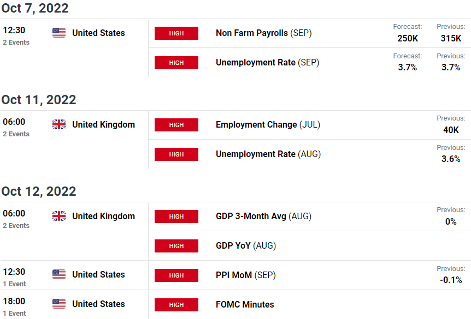471x319 pixels.
Task: Click the United Kingdom label in the Oct 11 row
Action: click(x=103, y=124)
